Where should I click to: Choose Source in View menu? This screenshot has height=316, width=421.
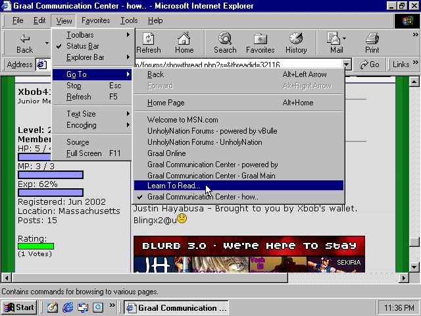[93, 142]
